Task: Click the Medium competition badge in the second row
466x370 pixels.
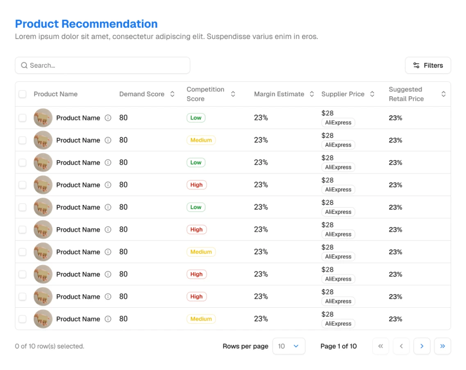Action: point(201,140)
